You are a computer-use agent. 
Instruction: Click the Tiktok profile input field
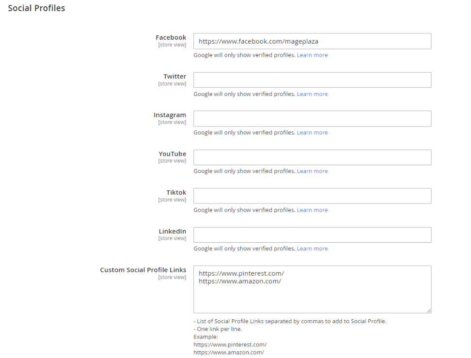[x=312, y=196]
